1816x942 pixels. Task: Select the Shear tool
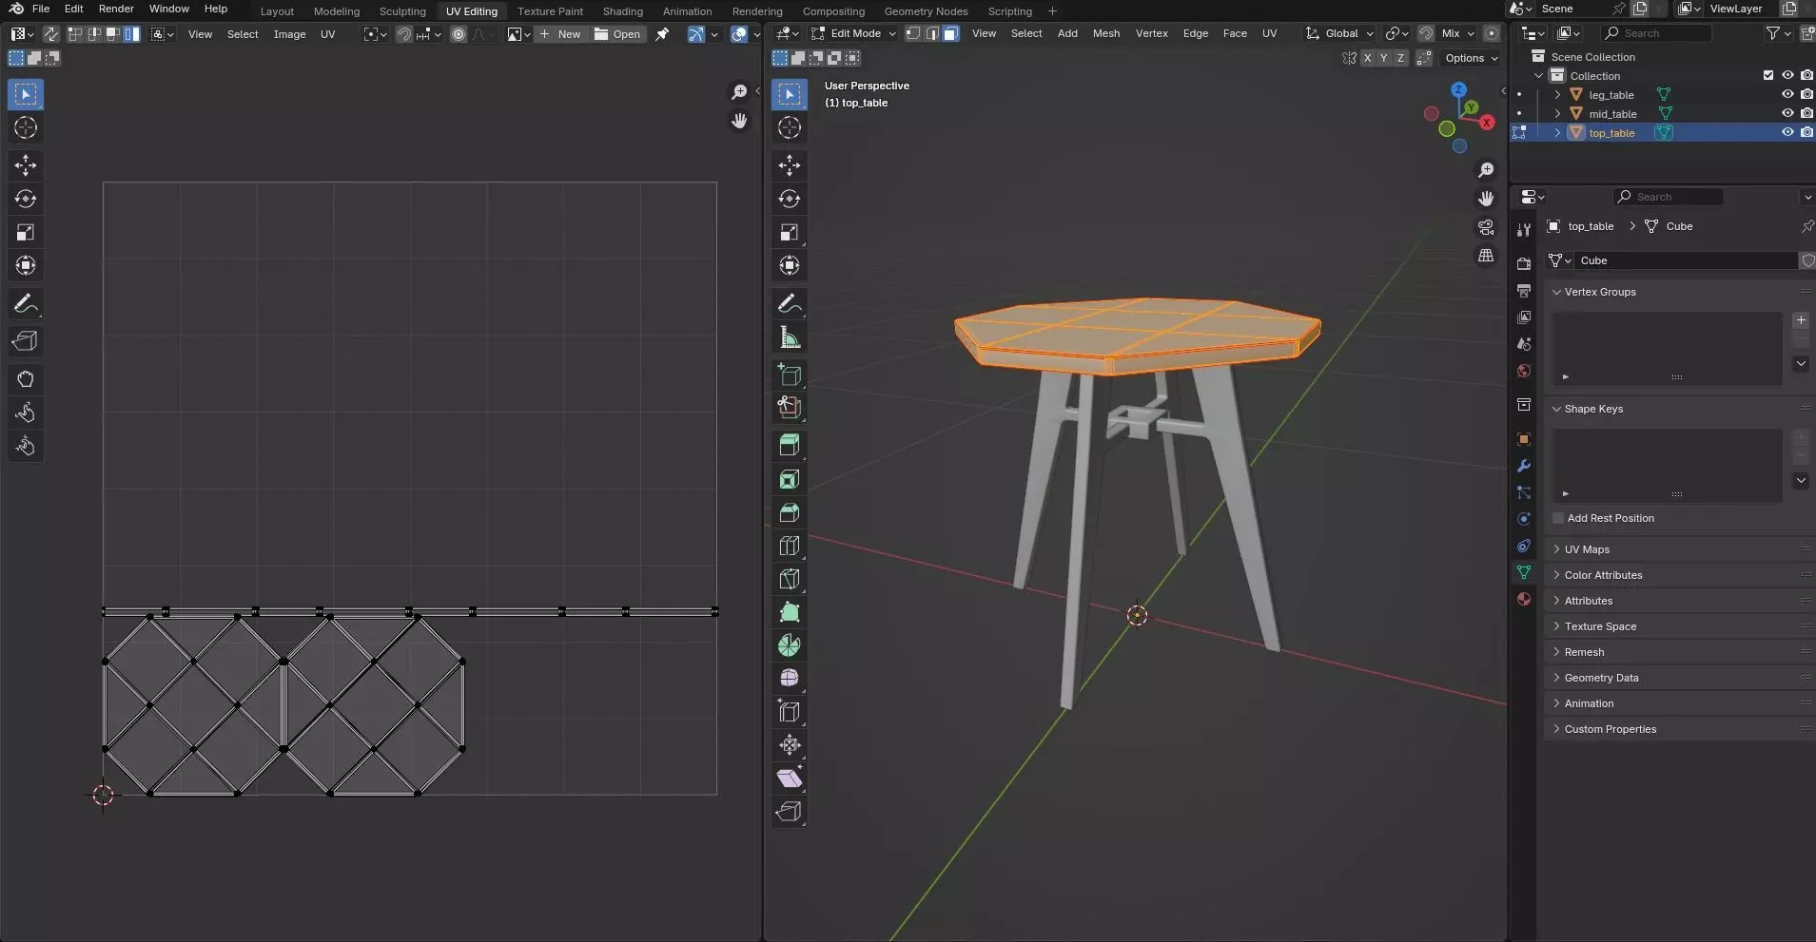point(790,779)
